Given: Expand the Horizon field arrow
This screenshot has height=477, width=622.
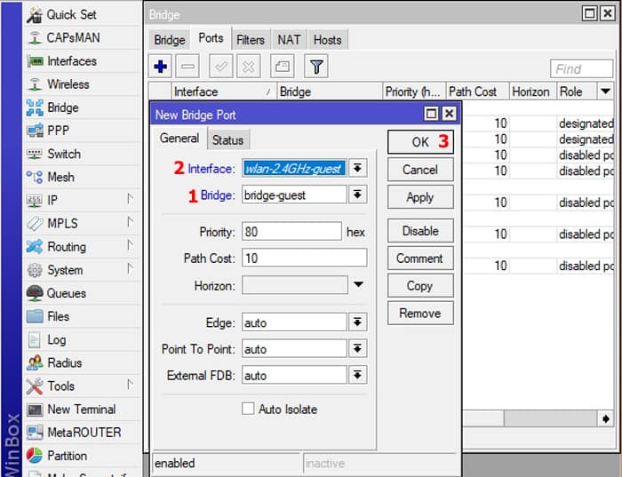Looking at the screenshot, I should (358, 285).
